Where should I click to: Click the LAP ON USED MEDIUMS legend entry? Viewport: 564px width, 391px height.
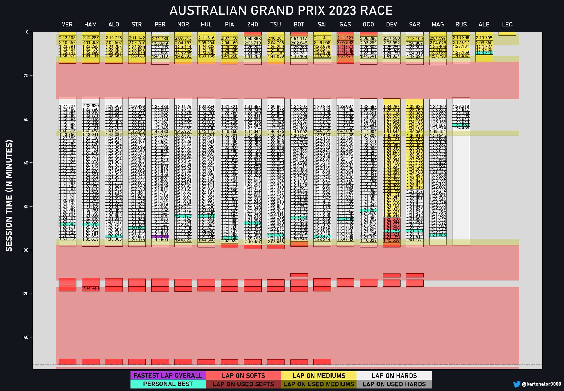click(319, 384)
